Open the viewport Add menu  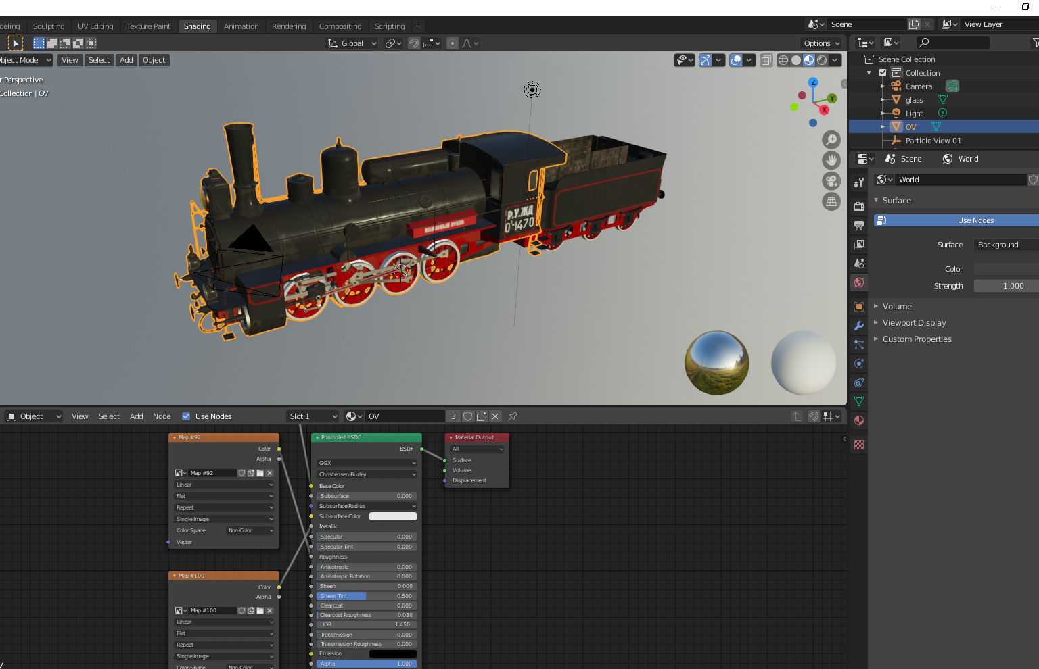[x=126, y=60]
